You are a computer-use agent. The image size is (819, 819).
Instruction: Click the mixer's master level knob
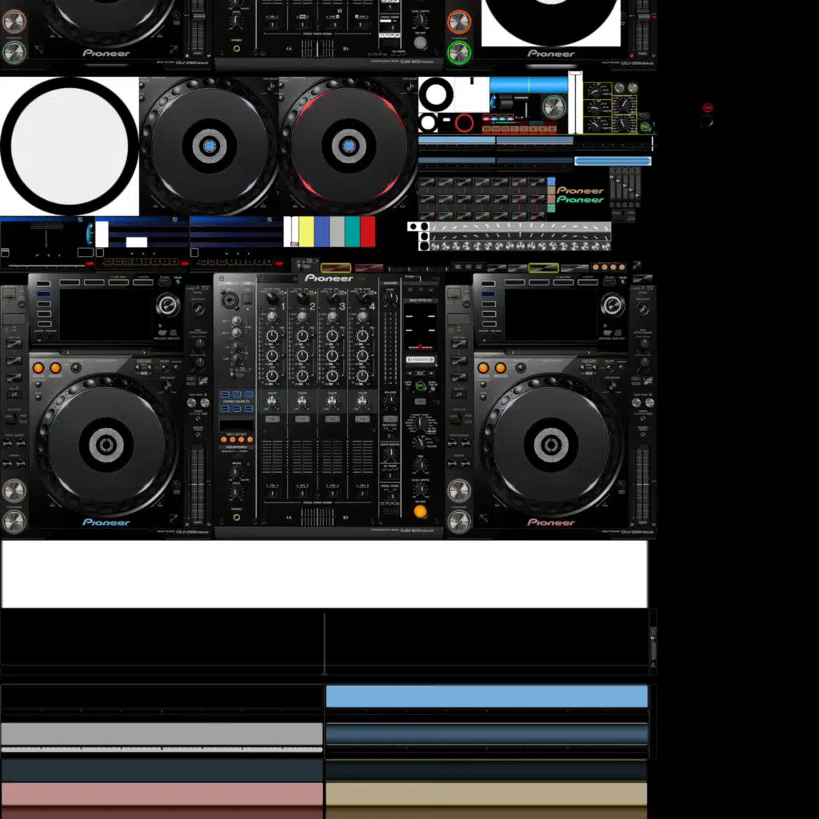click(x=390, y=298)
